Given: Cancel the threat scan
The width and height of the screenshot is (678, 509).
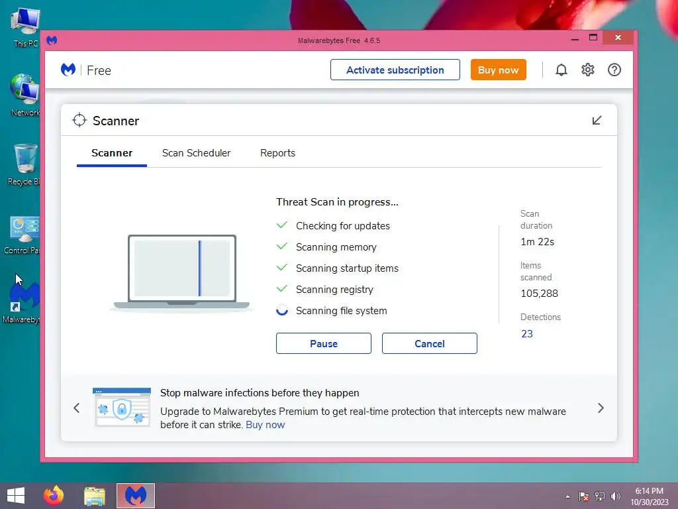Looking at the screenshot, I should 429,343.
